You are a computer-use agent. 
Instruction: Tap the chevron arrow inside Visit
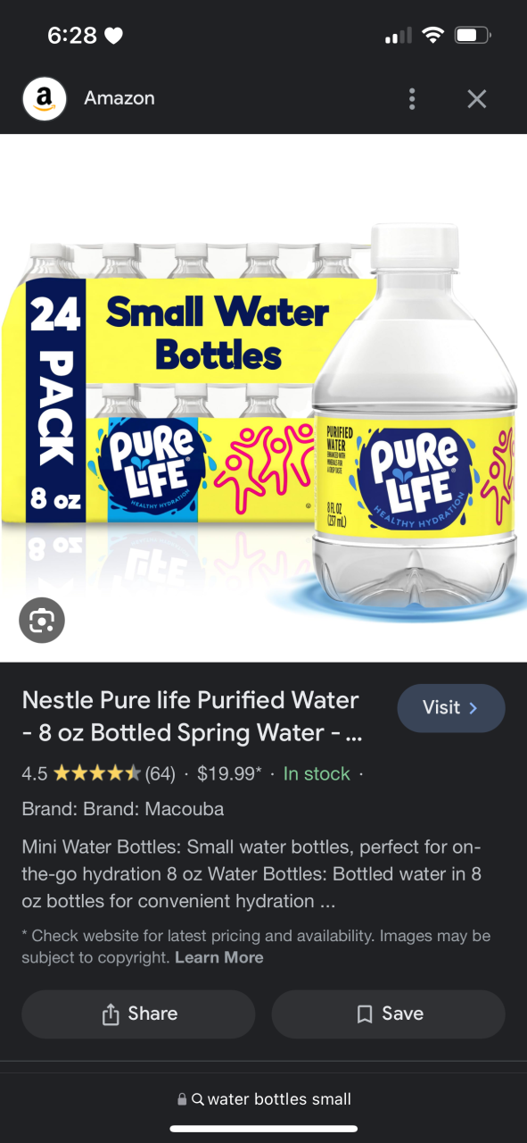tap(473, 708)
